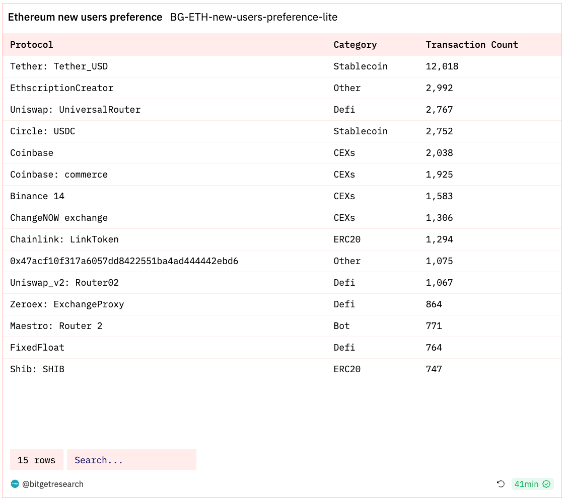The height and width of the screenshot is (502, 566).
Task: Click the Uniswap: UniversalRouter row
Action: [76, 110]
